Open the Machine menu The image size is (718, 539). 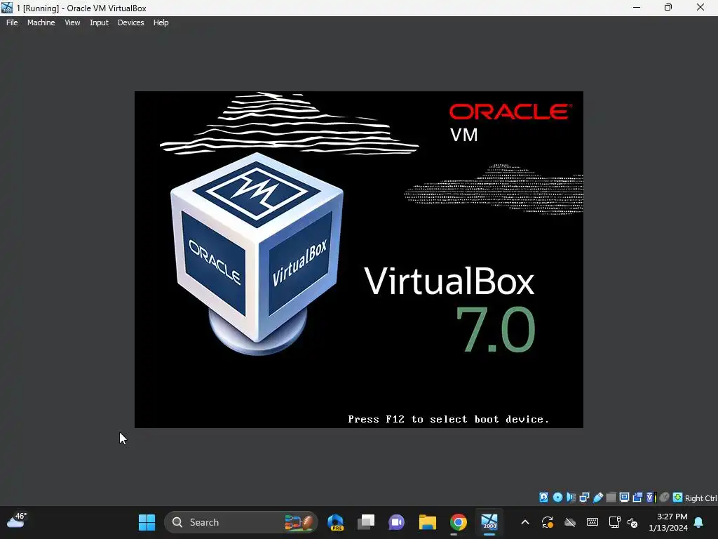(x=41, y=22)
